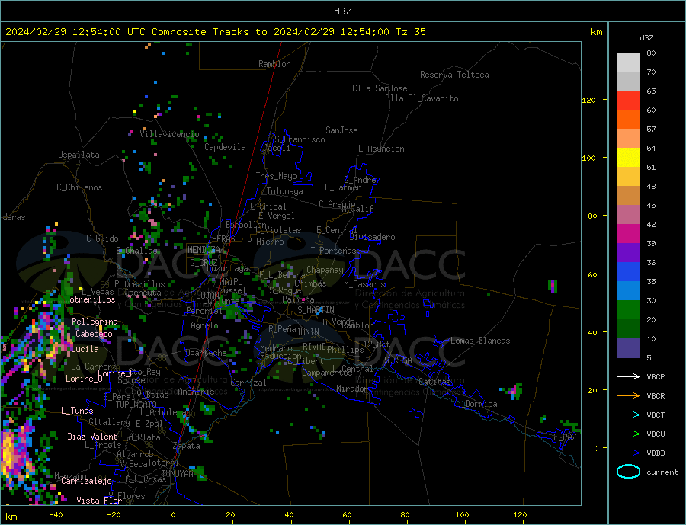Pick the purple 36–39 dBZ legend swatch
This screenshot has width=686, height=525.
coord(628,253)
